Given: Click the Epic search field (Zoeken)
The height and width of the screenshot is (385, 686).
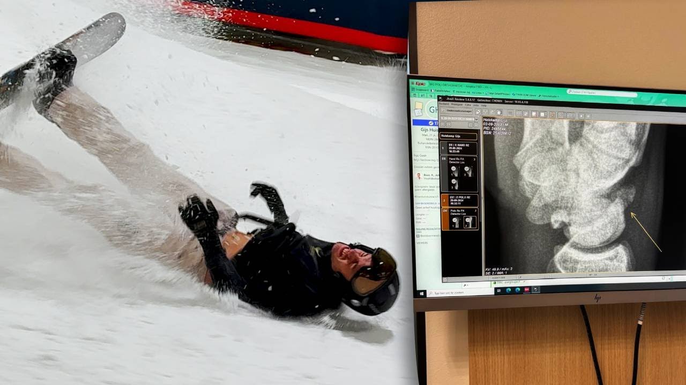Looking at the screenshot, I should pos(601,92).
